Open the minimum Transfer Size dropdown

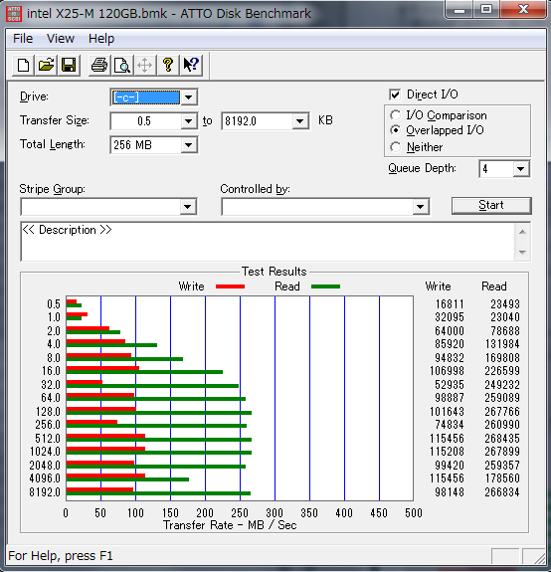pos(189,120)
